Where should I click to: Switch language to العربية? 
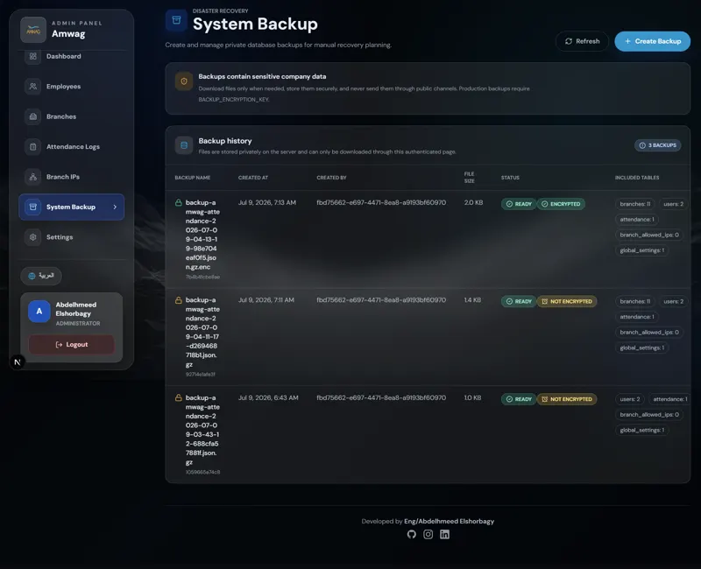pos(41,276)
